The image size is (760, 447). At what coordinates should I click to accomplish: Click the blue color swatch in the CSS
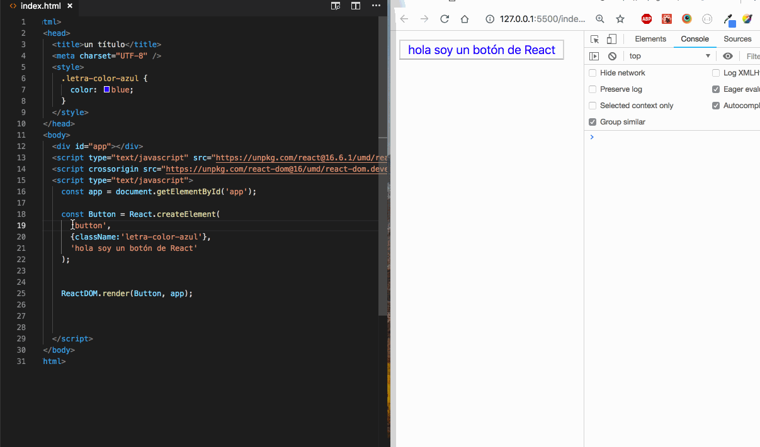click(x=107, y=89)
